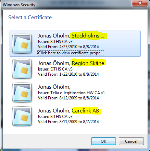Click Issuer SITHS CA v3 under Region Skåne
Image resolution: width=150 pixels, height=151 pixels.
(55, 69)
